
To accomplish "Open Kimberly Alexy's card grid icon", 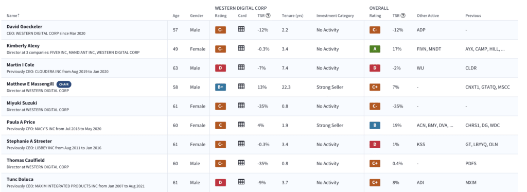I will pos(241,48).
